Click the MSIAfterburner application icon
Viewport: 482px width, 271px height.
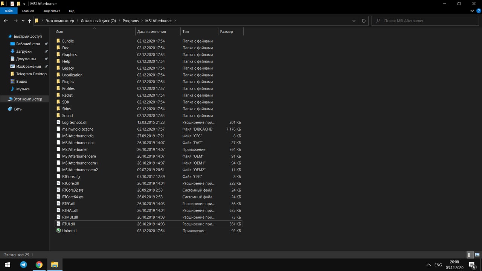pyautogui.click(x=58, y=149)
